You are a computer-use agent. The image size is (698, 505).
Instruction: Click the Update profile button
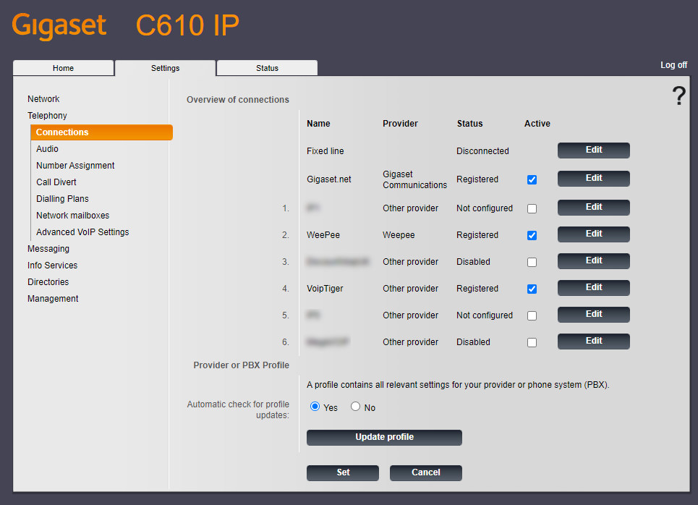384,437
